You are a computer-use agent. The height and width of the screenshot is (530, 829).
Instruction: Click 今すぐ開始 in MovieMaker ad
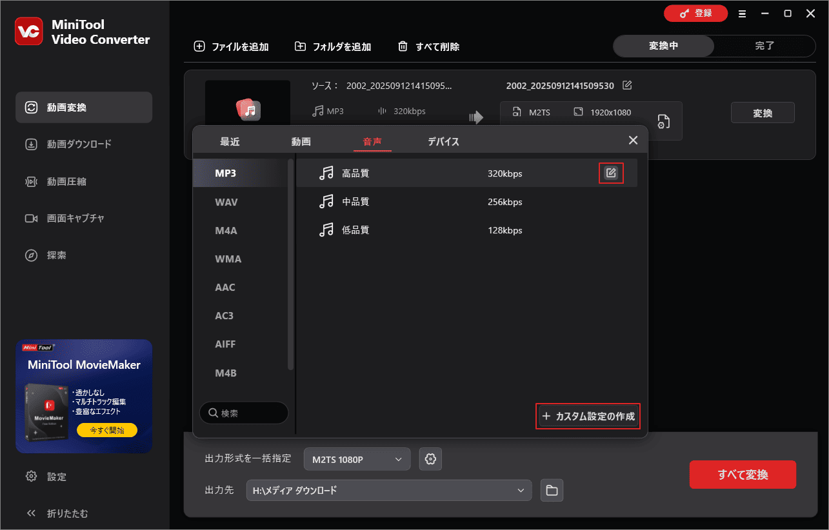point(107,430)
